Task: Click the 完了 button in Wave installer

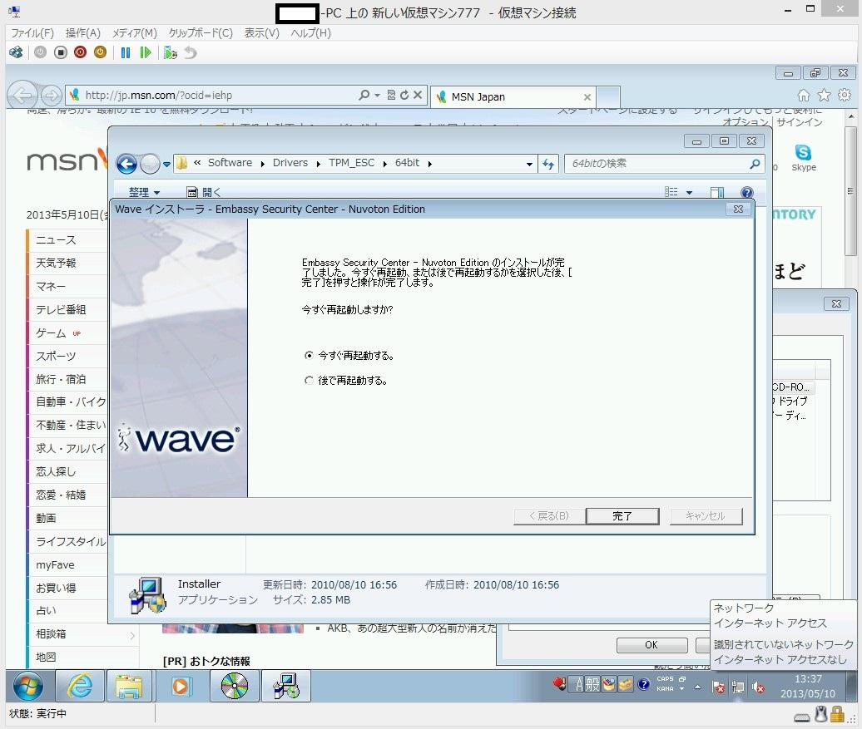Action: click(622, 516)
